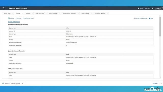Expand the download item options chevron
The width and height of the screenshot is (163, 92).
(23, 84)
